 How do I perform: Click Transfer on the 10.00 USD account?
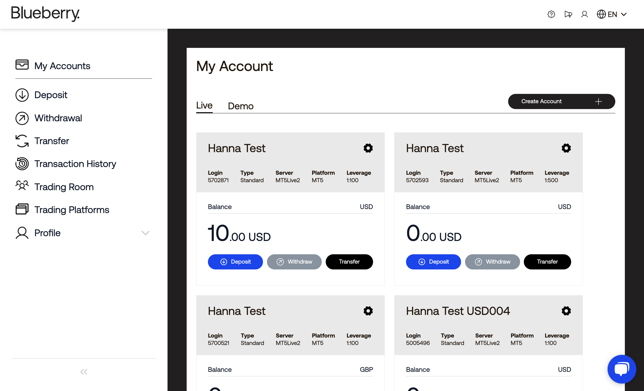(x=349, y=262)
